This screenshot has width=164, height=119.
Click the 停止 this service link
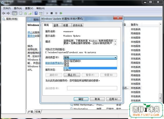(x=30, y=32)
